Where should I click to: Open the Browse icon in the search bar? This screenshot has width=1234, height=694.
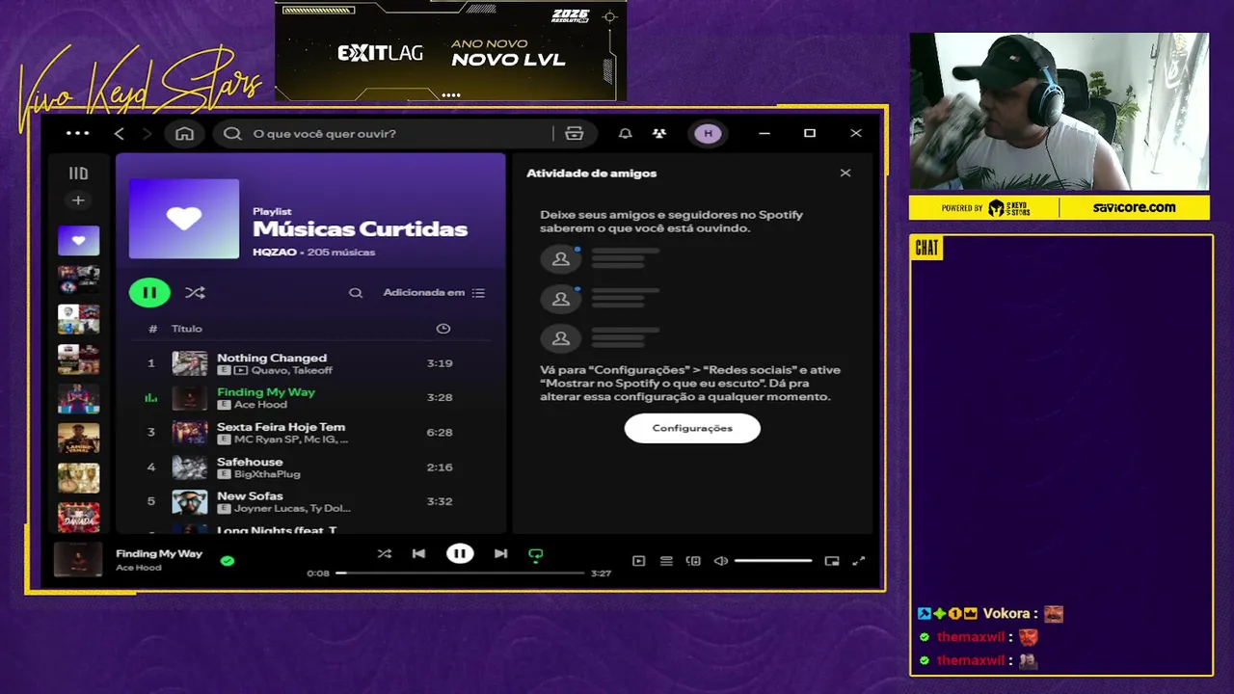(x=575, y=133)
